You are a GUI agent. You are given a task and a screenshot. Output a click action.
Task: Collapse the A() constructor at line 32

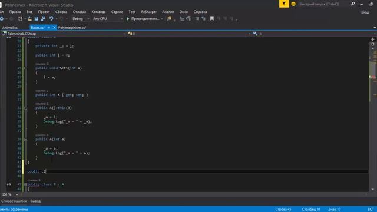click(26, 108)
